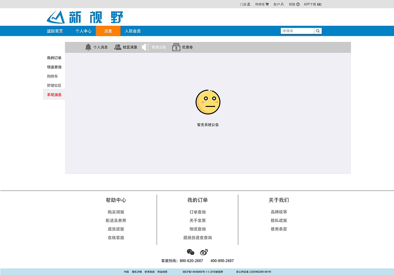394x275 pixels.
Task: Open the 退货政策 link under 帮助中心
Action: (116, 229)
